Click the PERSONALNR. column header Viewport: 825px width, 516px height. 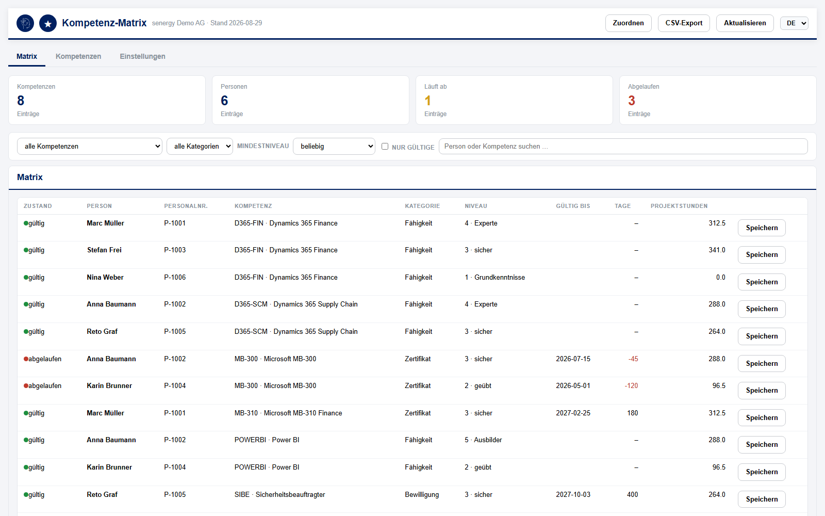click(x=186, y=206)
